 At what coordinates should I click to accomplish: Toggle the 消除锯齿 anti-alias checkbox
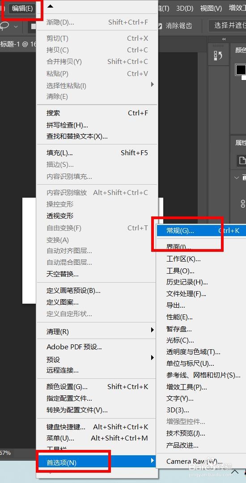click(x=160, y=26)
